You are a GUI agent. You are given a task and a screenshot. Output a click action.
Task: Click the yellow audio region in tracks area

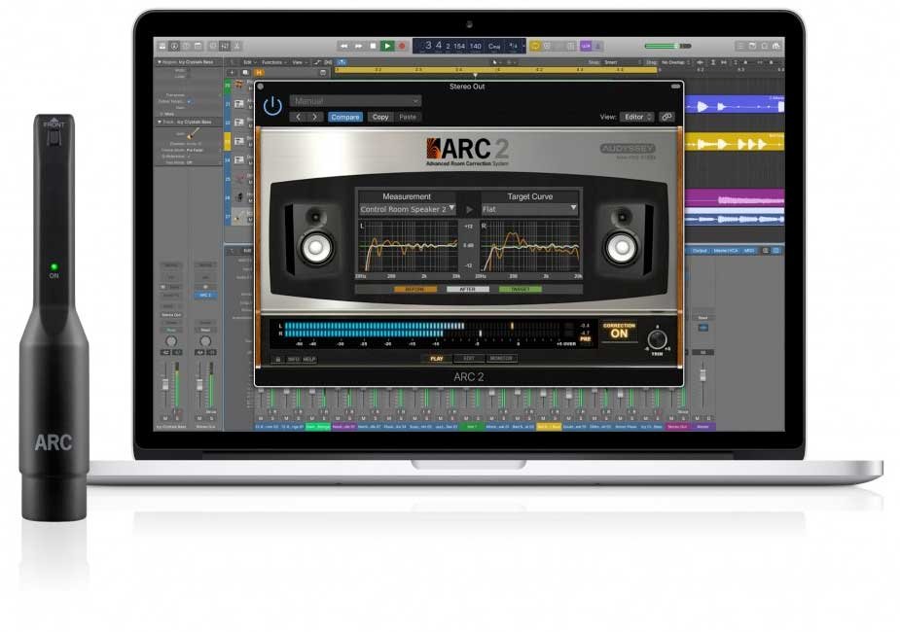coord(735,142)
